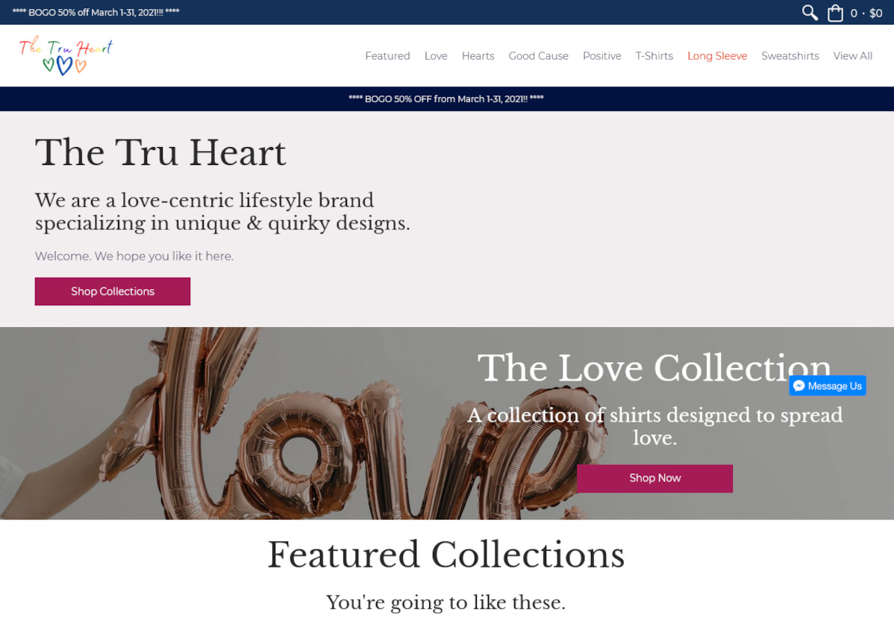Viewport: 894px width, 639px height.
Task: Click the Shop Now button
Action: click(x=654, y=478)
